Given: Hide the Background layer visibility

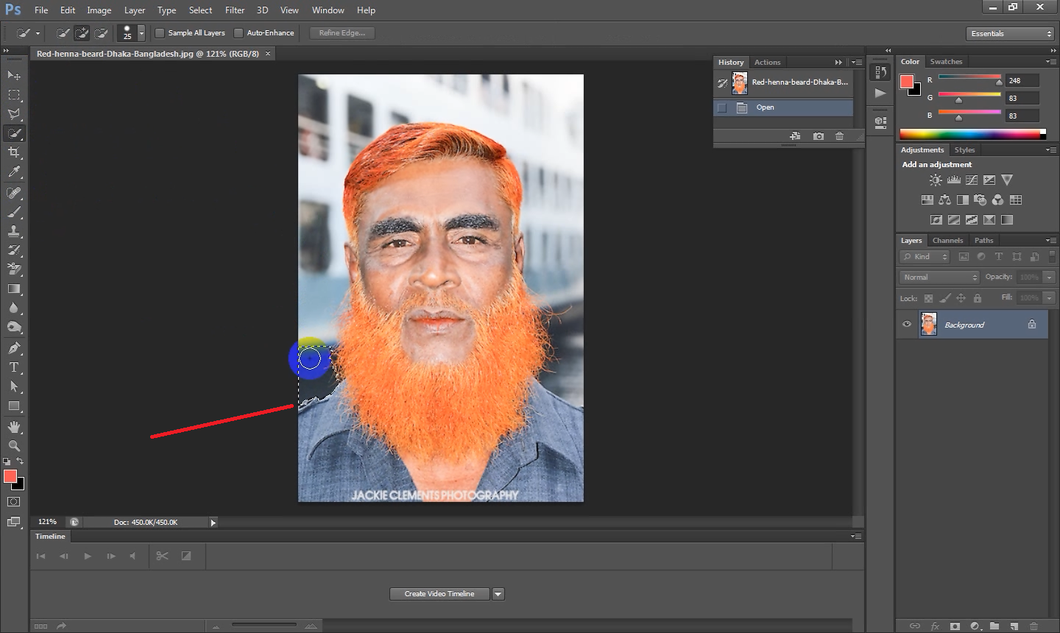Looking at the screenshot, I should click(x=907, y=325).
